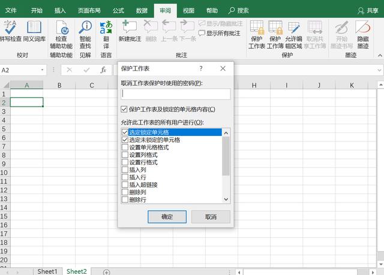
Task: Open Allow Edit Ranges (允许编辑区域)
Action: (293, 35)
